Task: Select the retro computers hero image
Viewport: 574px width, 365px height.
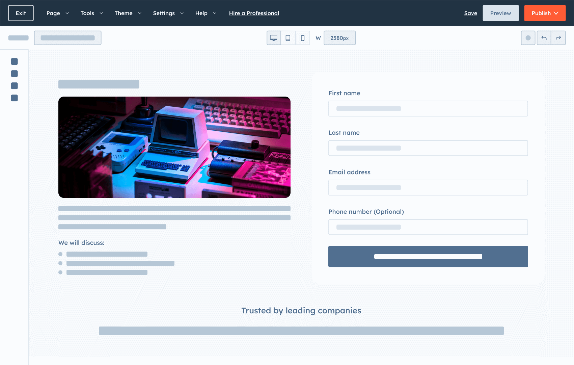Action: point(174,147)
